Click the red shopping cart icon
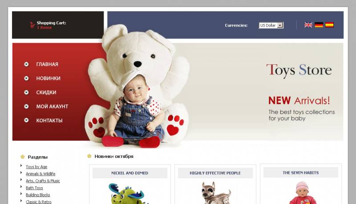The image size is (356, 204). pos(32,25)
